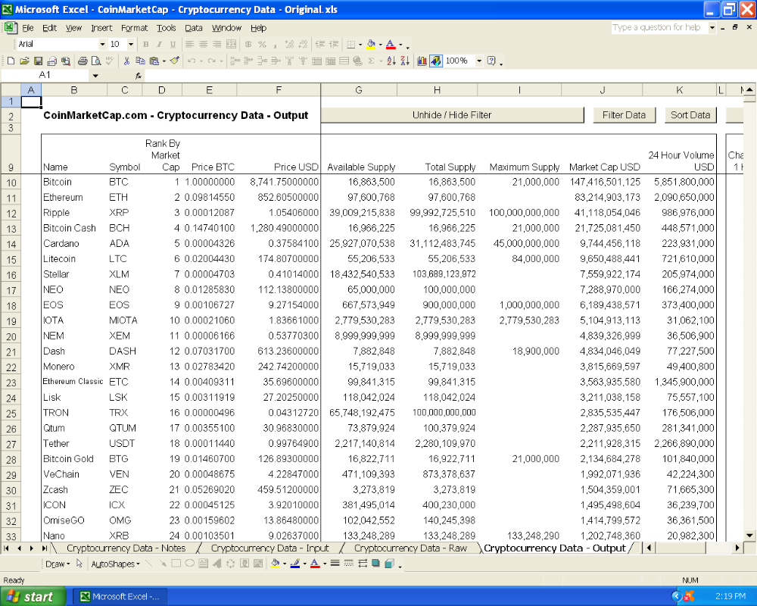The height and width of the screenshot is (606, 757).
Task: Open the AutoShapes menu on Drawing toolbar
Action: tap(115, 564)
